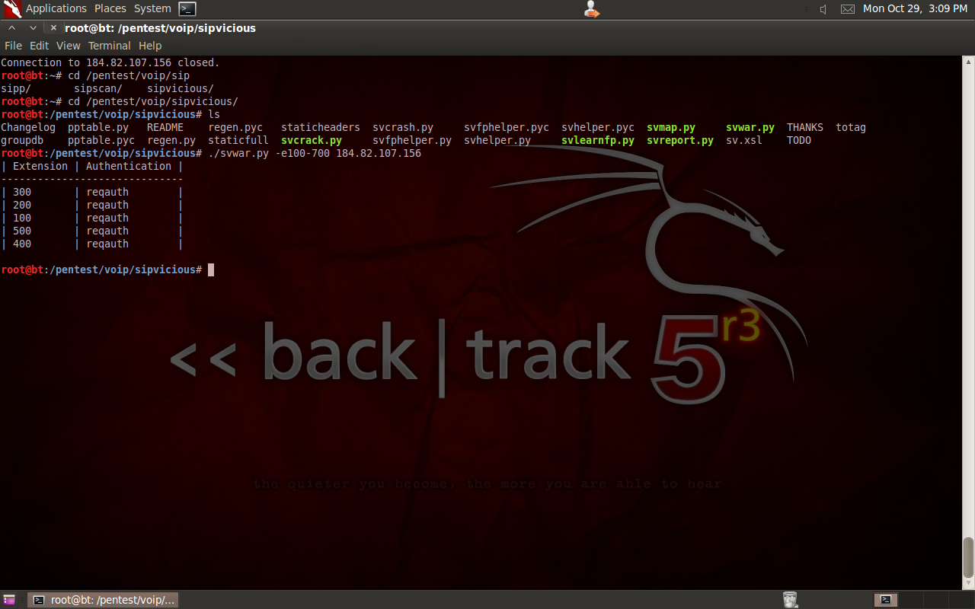Click the Authentication column header
The image size is (975, 609).
tap(129, 166)
